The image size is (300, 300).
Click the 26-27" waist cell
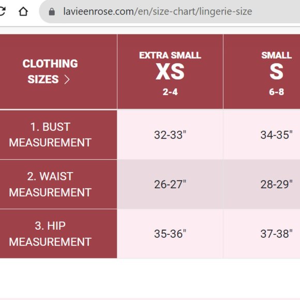(x=170, y=184)
